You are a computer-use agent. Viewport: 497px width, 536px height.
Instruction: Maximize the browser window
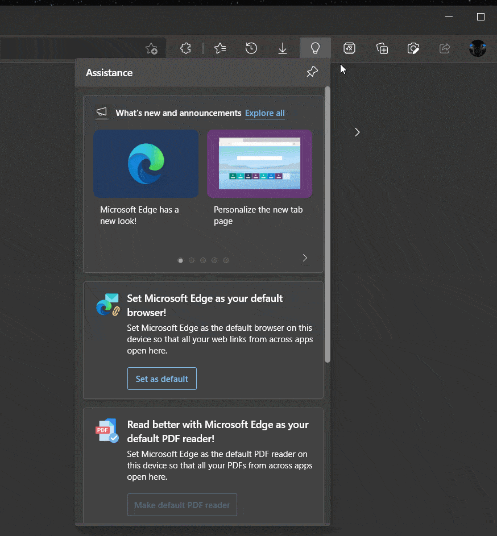coord(481,16)
